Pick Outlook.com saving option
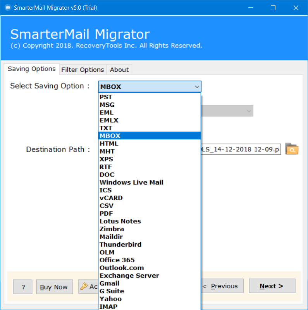 (150, 268)
